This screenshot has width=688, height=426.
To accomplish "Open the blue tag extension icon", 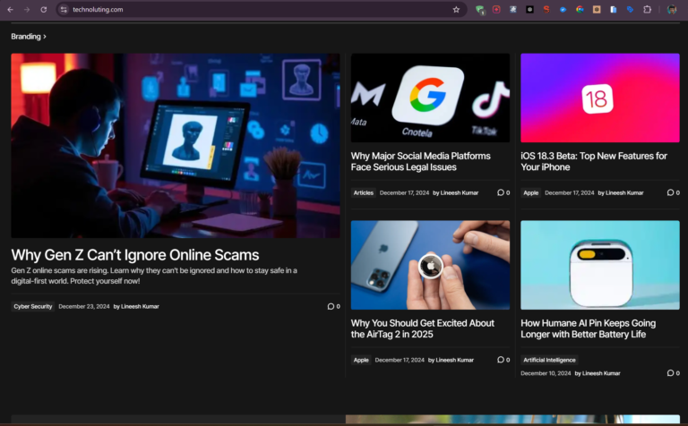I will 630,9.
